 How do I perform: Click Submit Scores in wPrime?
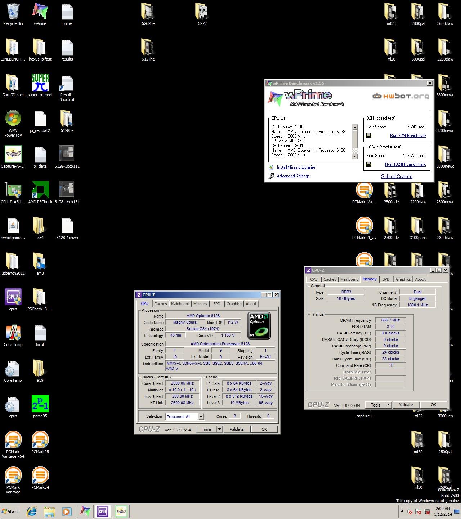point(397,176)
